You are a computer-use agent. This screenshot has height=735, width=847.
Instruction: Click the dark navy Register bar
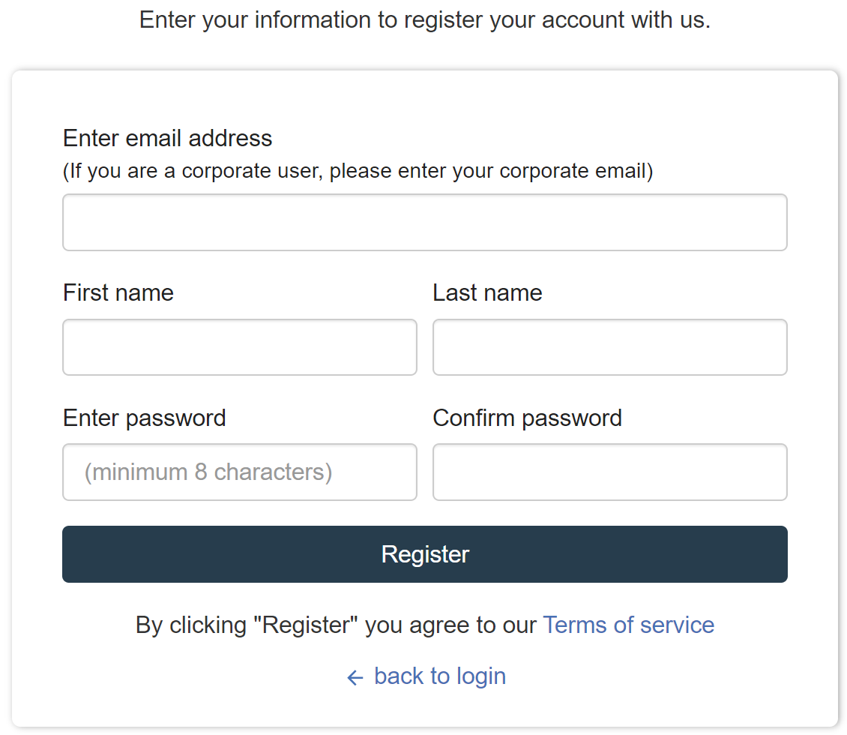(424, 554)
